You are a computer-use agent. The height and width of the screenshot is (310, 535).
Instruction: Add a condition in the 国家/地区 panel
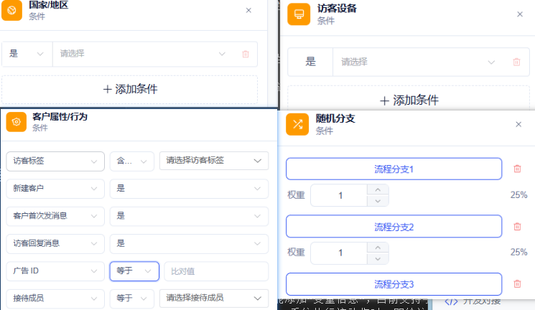pyautogui.click(x=130, y=90)
